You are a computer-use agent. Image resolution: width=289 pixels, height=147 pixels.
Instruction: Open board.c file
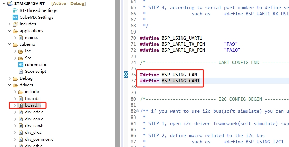tap(32, 99)
